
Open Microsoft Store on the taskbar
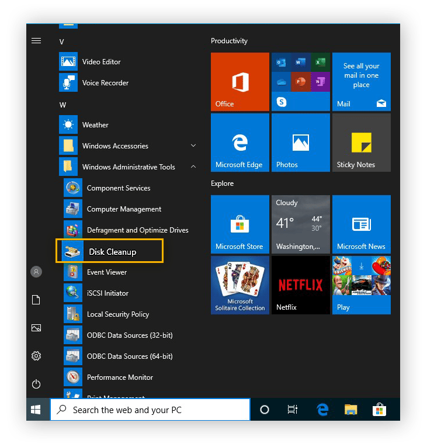(380, 410)
